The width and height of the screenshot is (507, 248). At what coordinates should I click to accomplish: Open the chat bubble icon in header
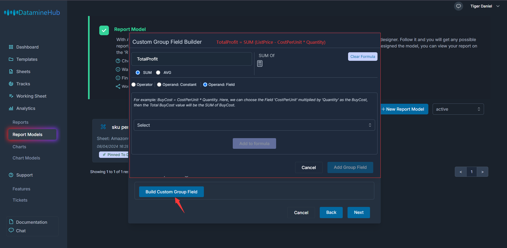pyautogui.click(x=459, y=6)
